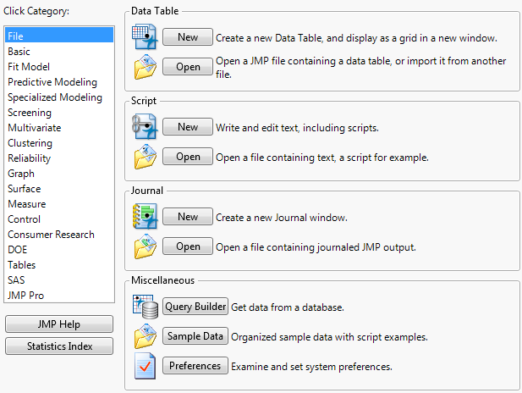Click the new Script scissors icon

pos(145,127)
